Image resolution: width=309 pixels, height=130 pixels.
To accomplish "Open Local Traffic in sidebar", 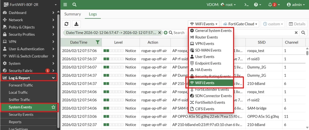I will pos(18,92).
